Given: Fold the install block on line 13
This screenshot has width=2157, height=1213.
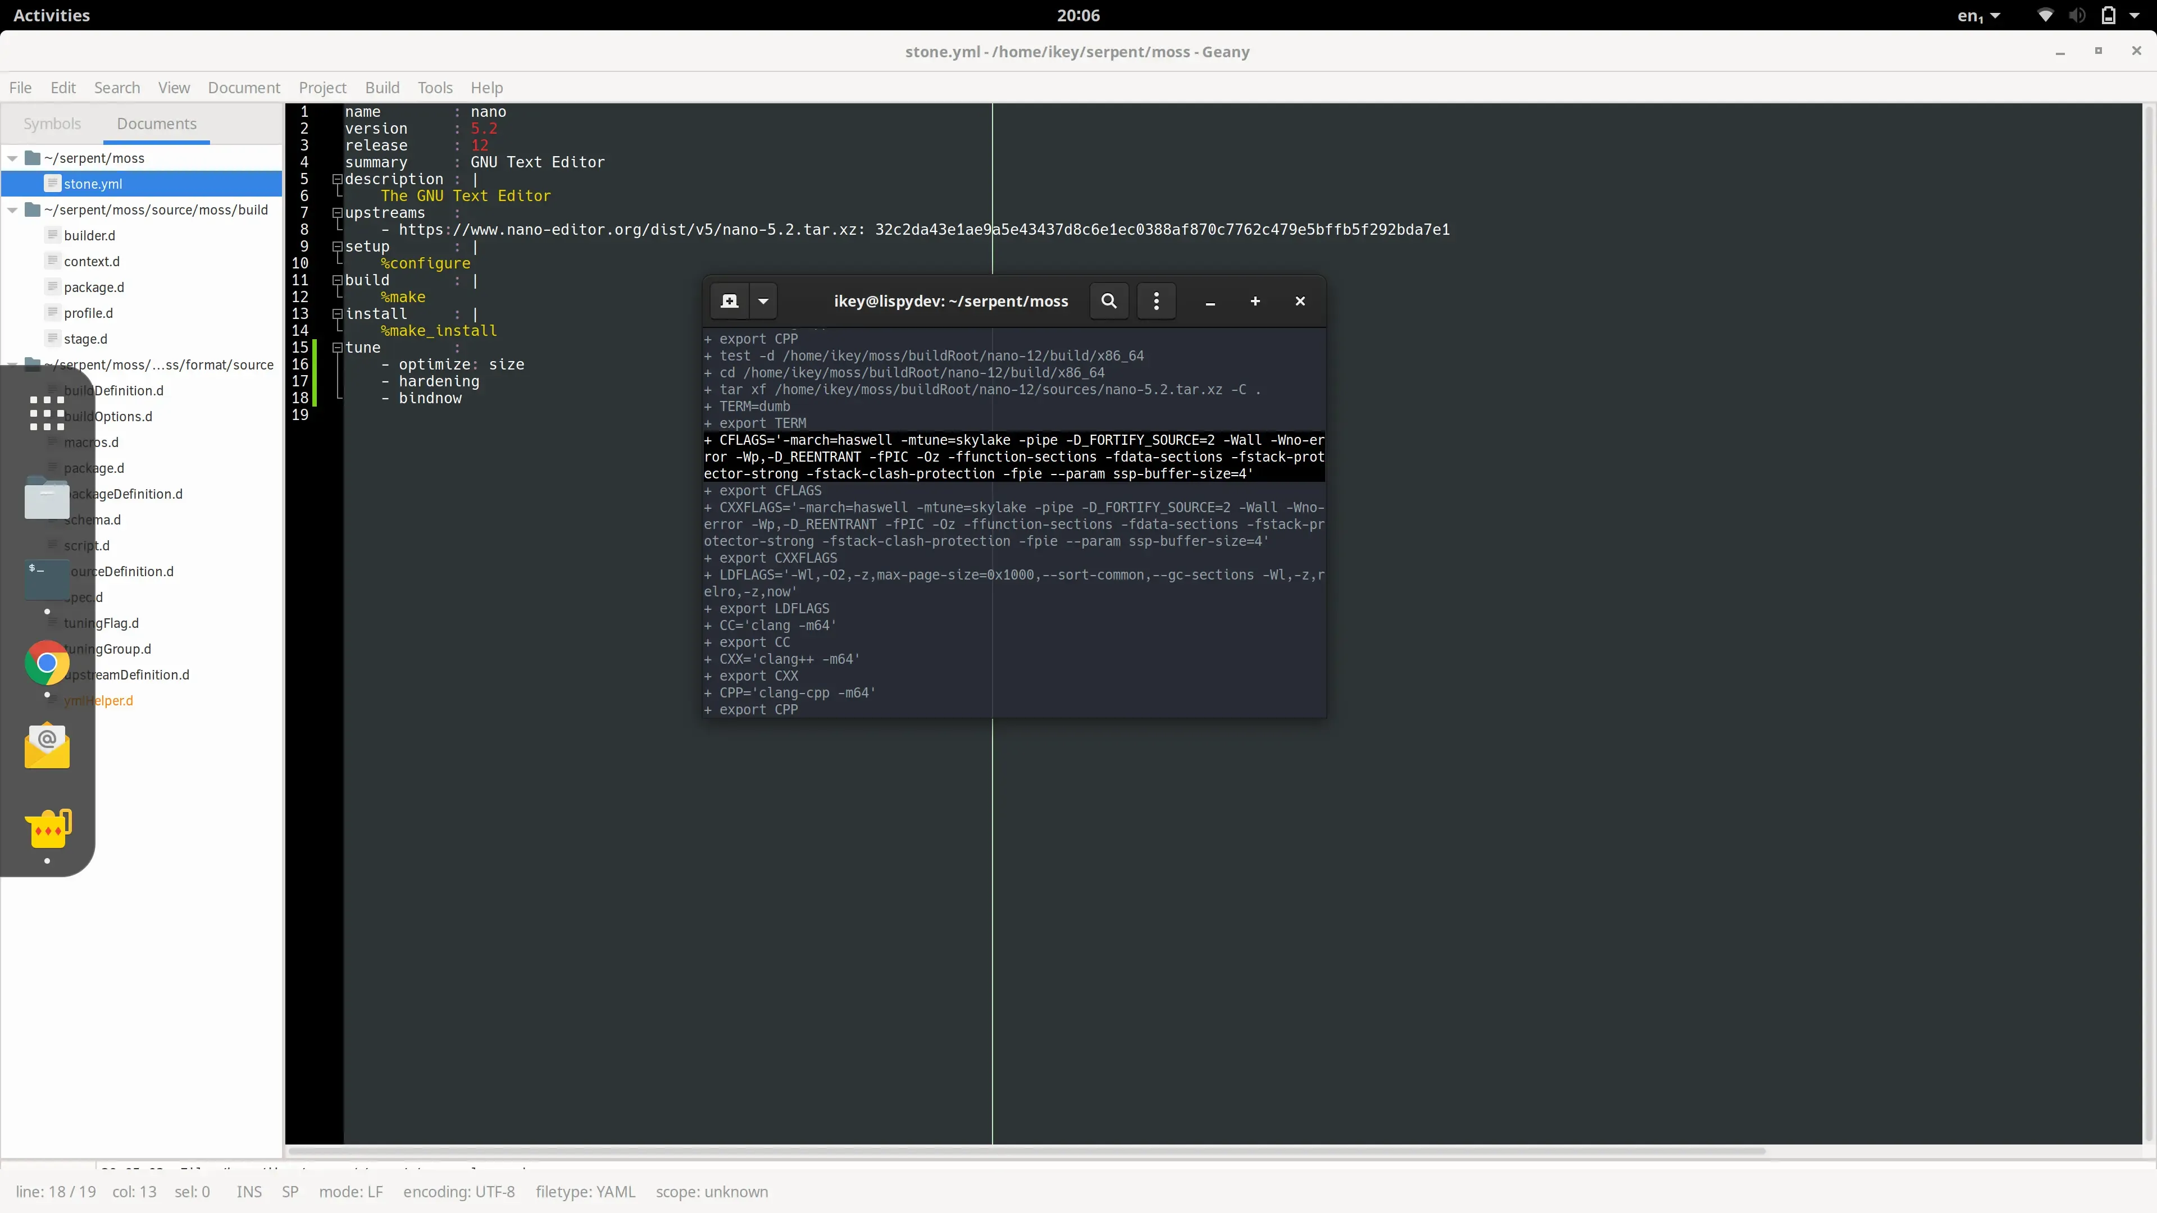Looking at the screenshot, I should [336, 314].
